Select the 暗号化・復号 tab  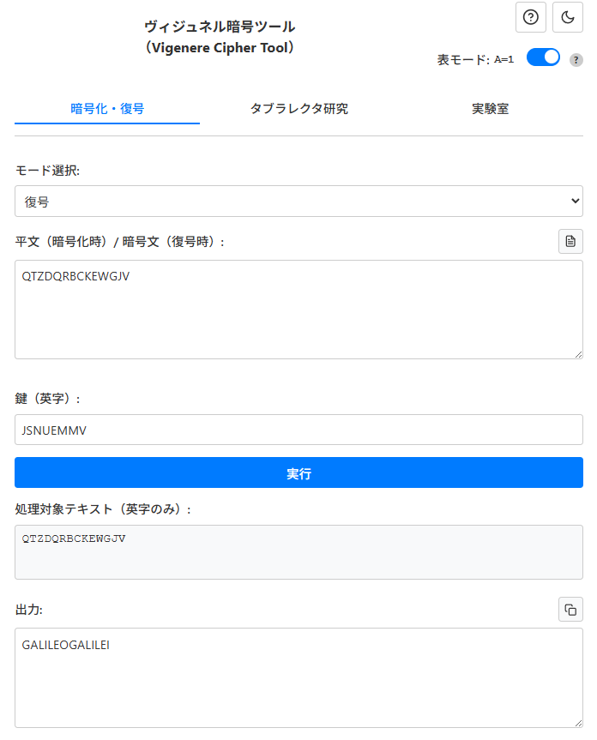point(107,109)
